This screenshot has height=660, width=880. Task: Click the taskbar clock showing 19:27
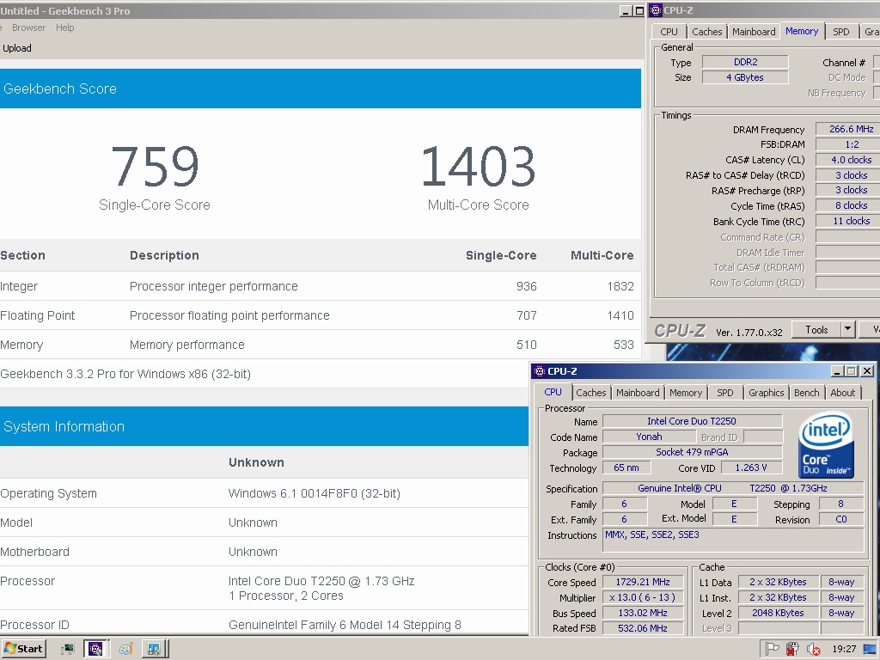pos(844,650)
